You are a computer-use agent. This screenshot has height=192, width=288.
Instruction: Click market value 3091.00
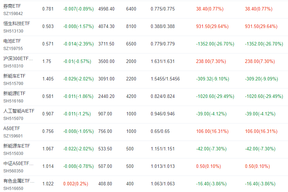[107, 79]
